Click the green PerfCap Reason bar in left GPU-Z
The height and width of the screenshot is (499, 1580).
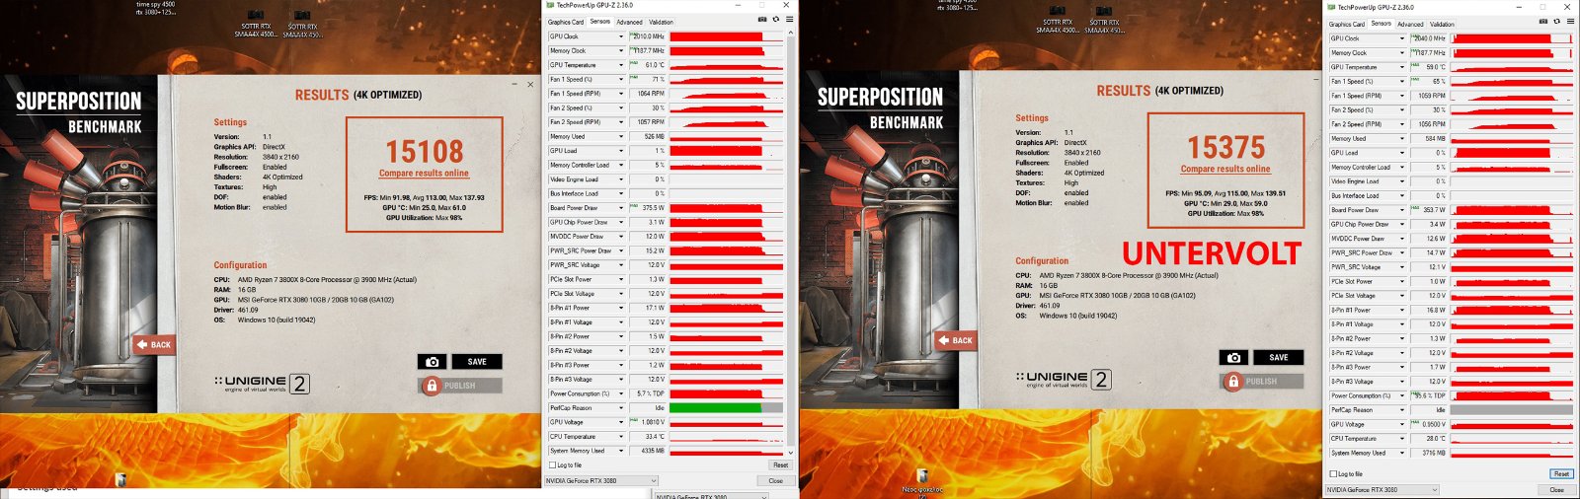tap(715, 408)
